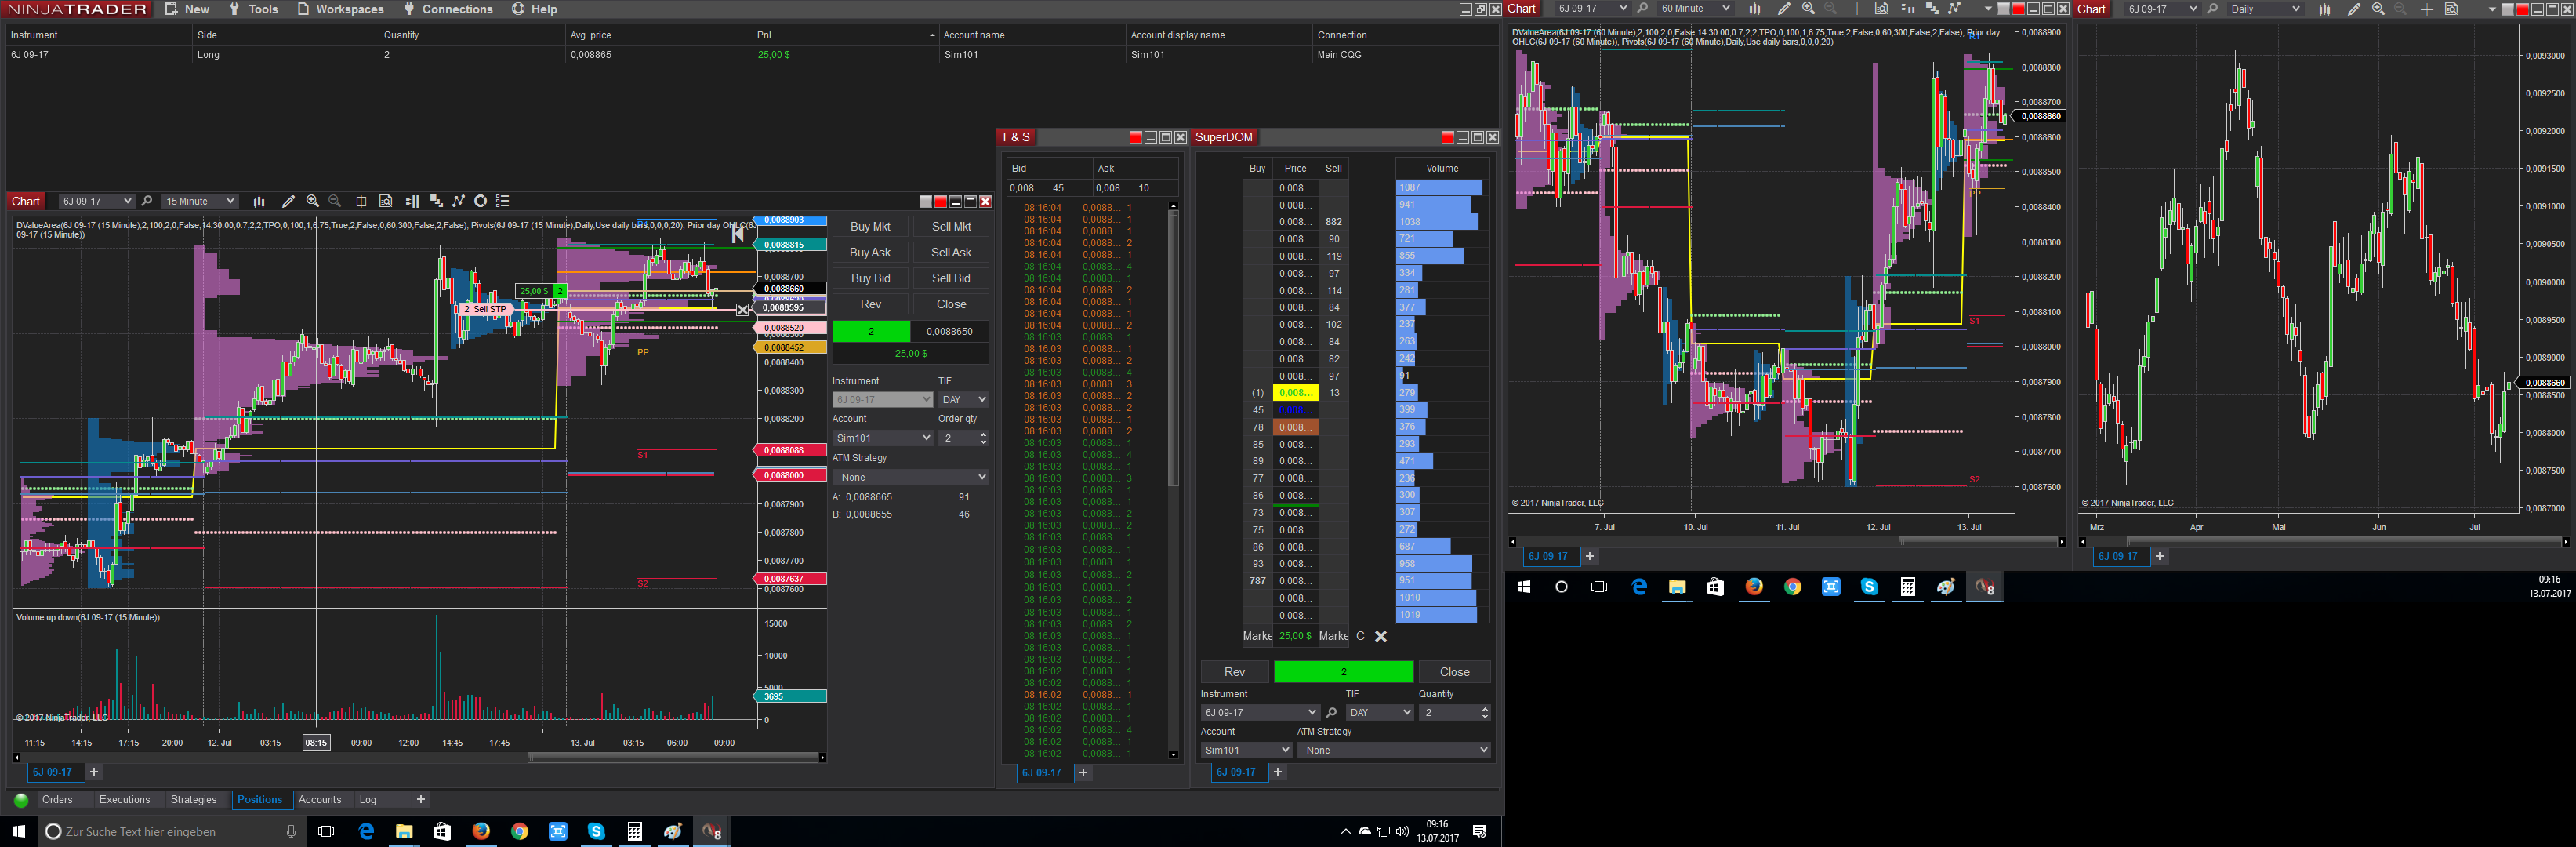Viewport: 2576px width, 847px height.
Task: Open Skype from left taskbar
Action: pos(596,831)
